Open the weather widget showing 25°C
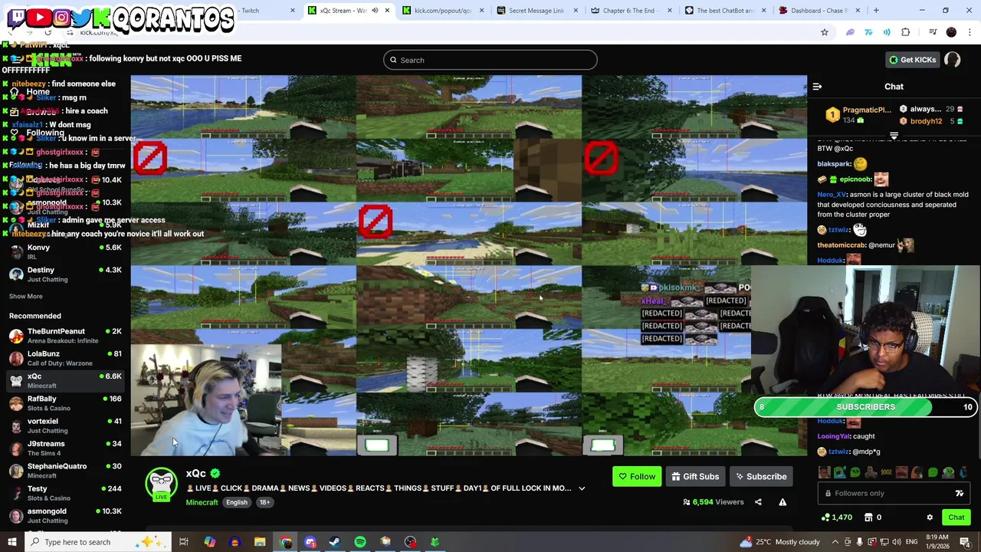The height and width of the screenshot is (552, 981). click(780, 542)
